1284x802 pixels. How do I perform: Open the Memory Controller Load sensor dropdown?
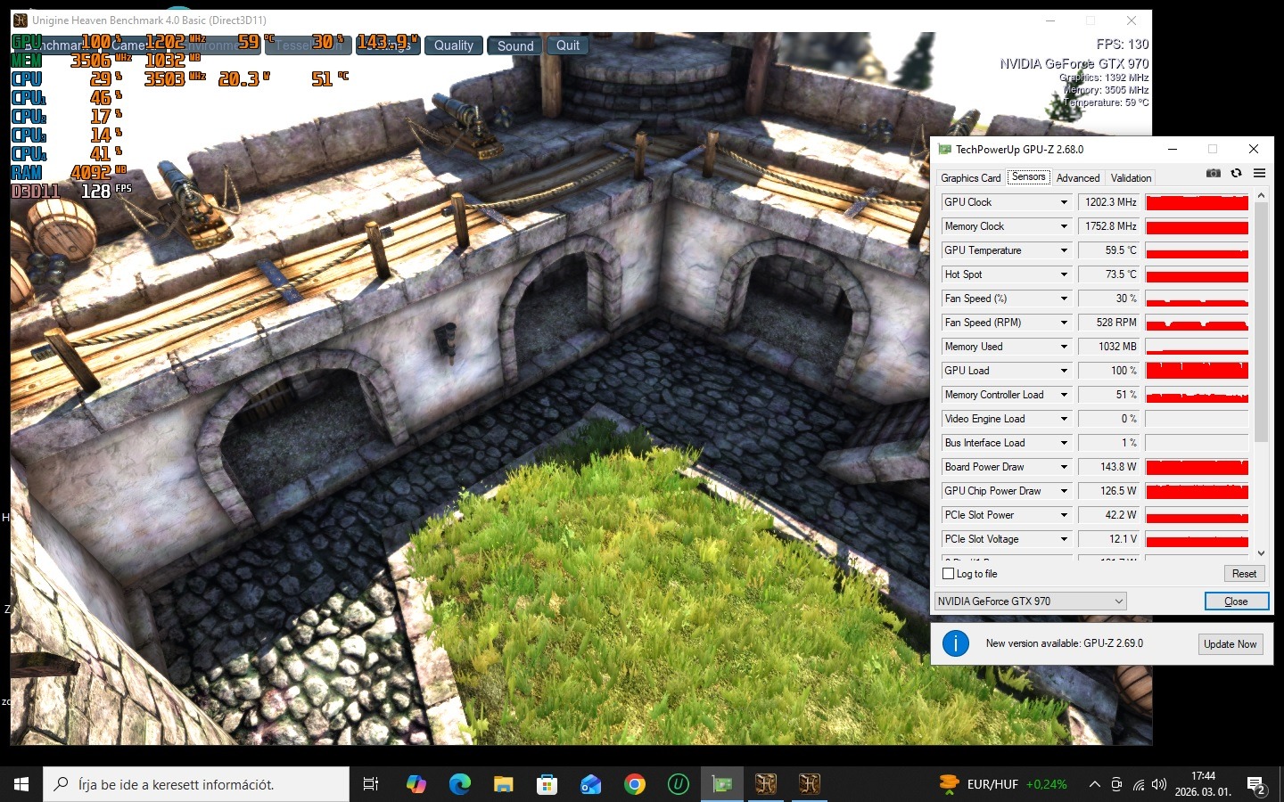(1064, 395)
